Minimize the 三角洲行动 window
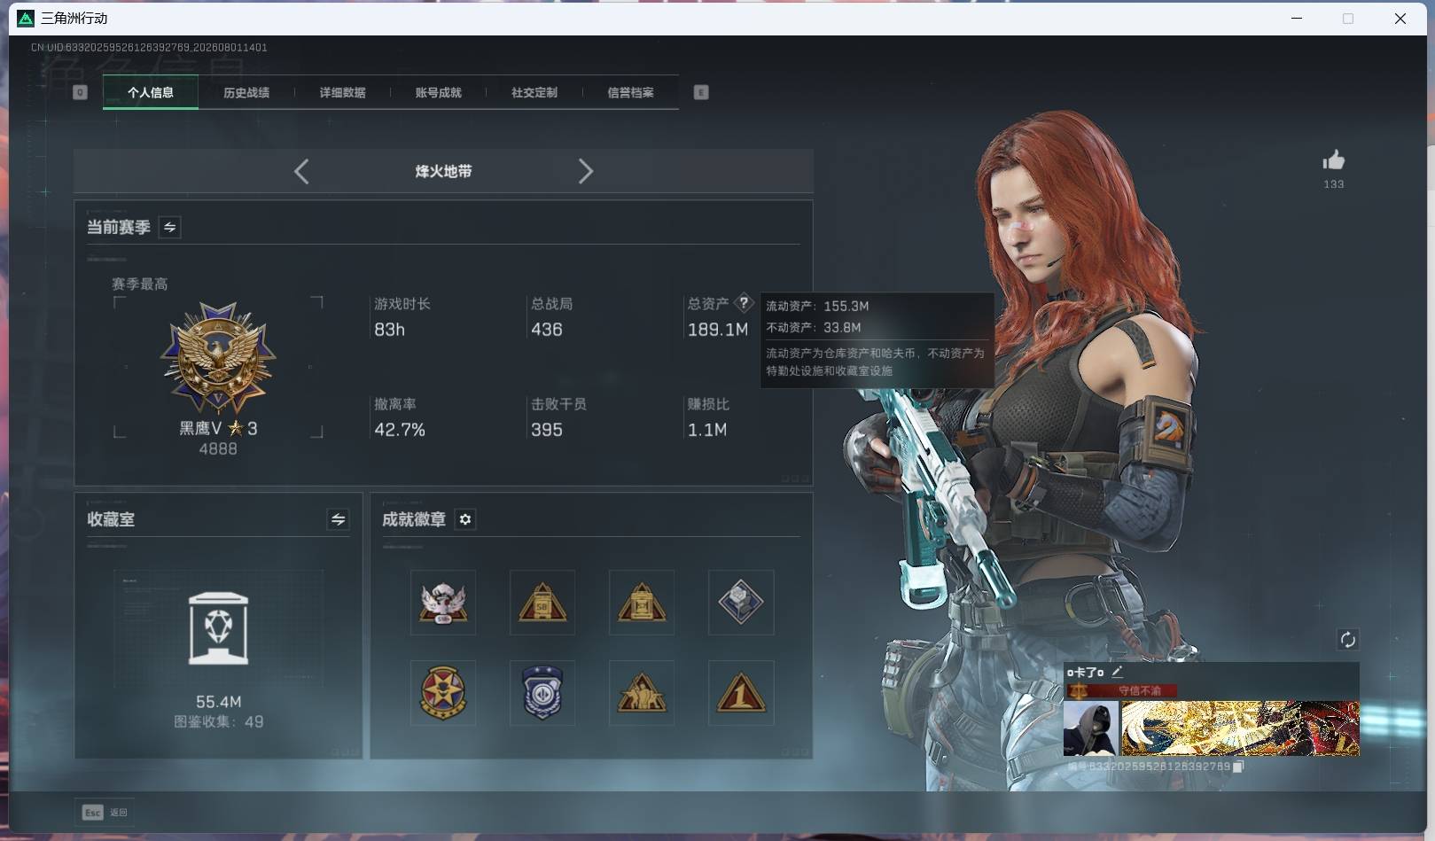Screen dimensions: 1435x841 1297,18
